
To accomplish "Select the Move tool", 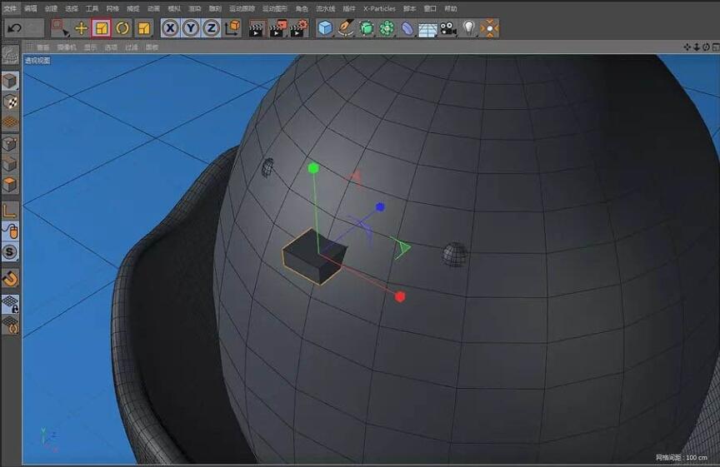I will click(x=82, y=28).
